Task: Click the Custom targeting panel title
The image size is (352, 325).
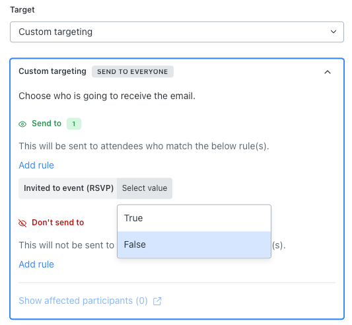Action: pos(52,71)
